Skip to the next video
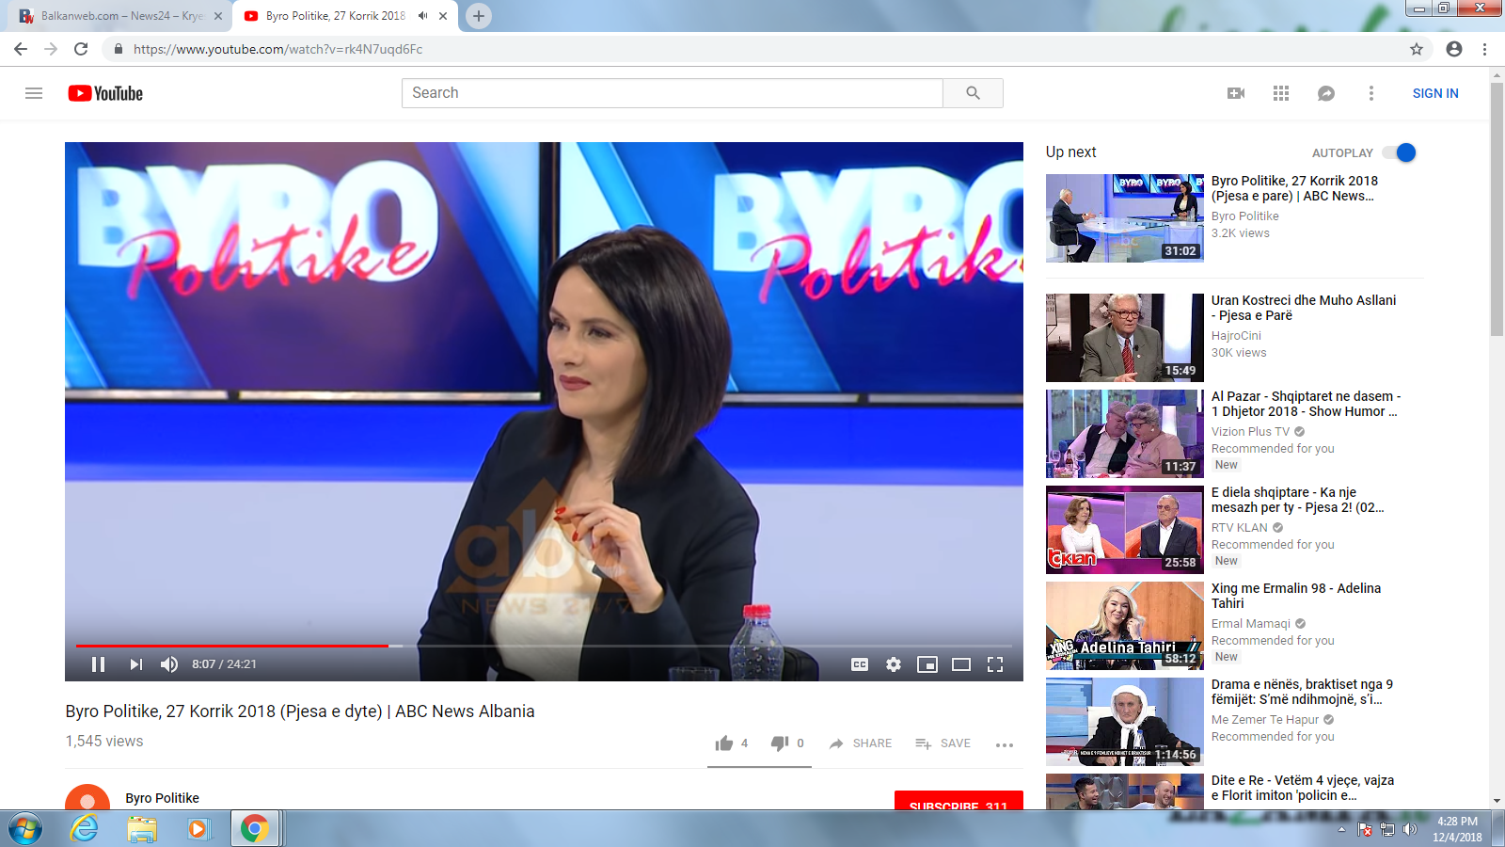The width and height of the screenshot is (1505, 847). pyautogui.click(x=136, y=664)
